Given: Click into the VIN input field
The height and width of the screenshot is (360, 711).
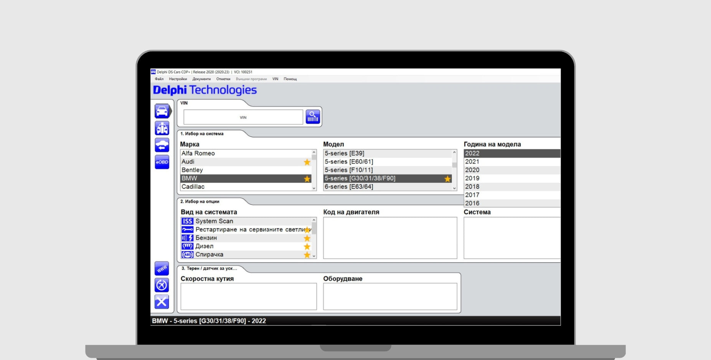Looking at the screenshot, I should [243, 117].
